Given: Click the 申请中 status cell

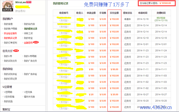Looking at the screenshot, I should pos(127,19).
